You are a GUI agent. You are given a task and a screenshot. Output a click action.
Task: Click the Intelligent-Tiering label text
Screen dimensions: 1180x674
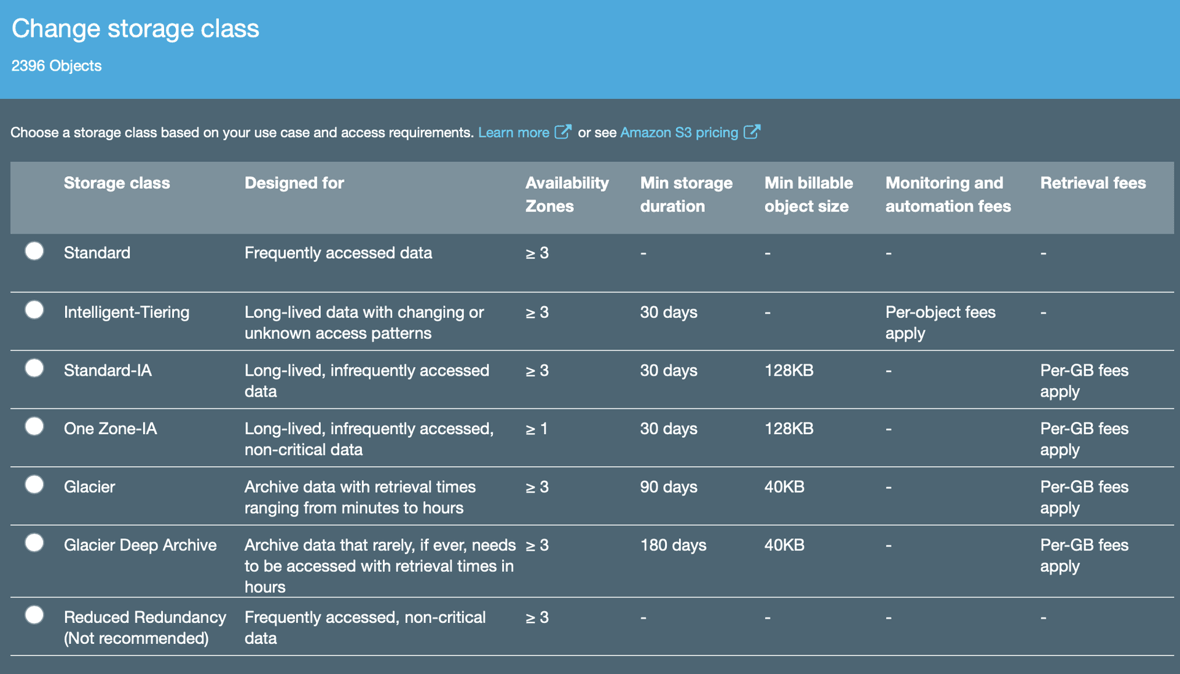(127, 312)
